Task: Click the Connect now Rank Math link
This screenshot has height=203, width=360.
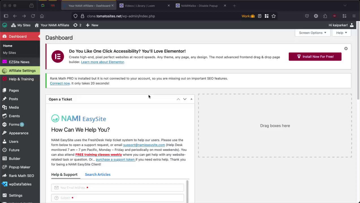Action: 60,83
